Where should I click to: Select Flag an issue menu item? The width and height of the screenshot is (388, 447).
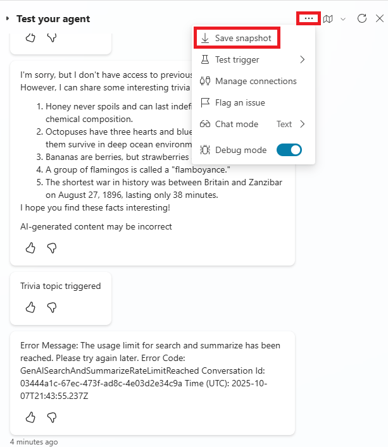pyautogui.click(x=239, y=102)
